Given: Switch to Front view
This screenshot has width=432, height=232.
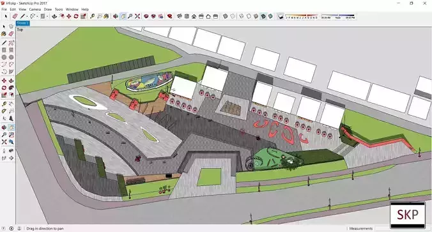Looking at the screenshot, I should [194, 16].
